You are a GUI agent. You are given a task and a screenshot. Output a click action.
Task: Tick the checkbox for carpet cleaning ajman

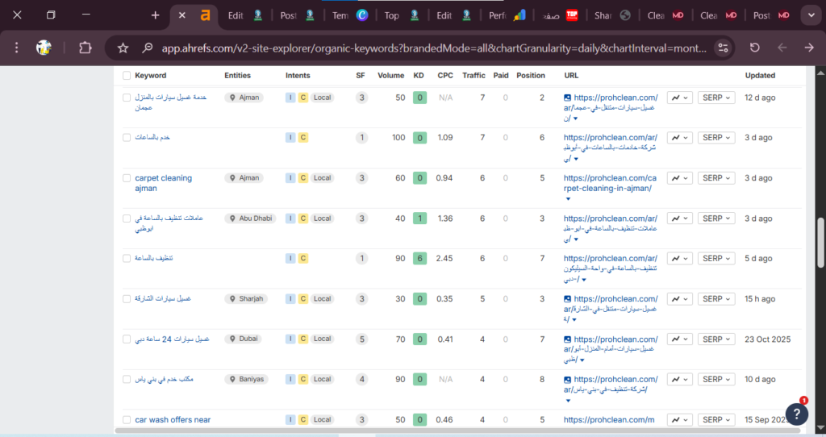coord(127,178)
